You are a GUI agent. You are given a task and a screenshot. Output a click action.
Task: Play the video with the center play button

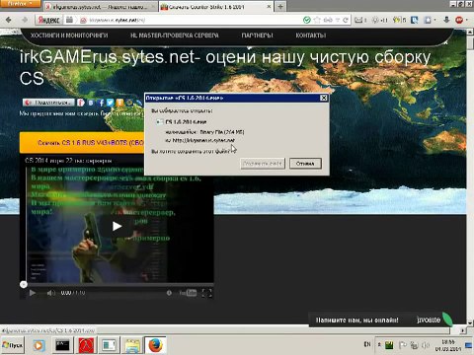117,226
